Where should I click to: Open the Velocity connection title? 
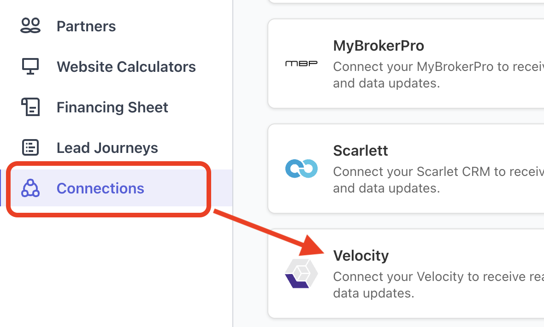361,256
